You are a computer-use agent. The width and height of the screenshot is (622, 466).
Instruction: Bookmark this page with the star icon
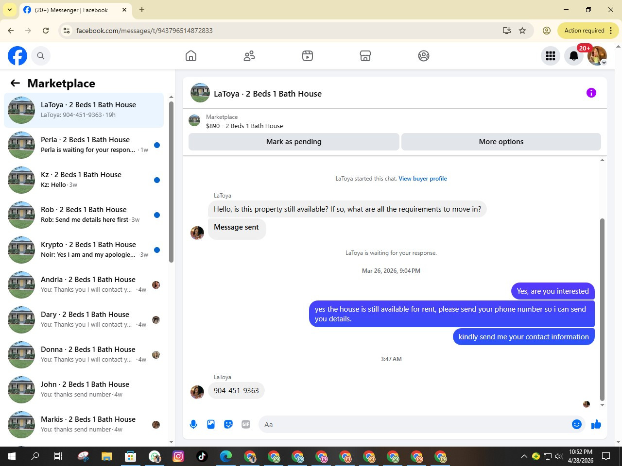(522, 31)
